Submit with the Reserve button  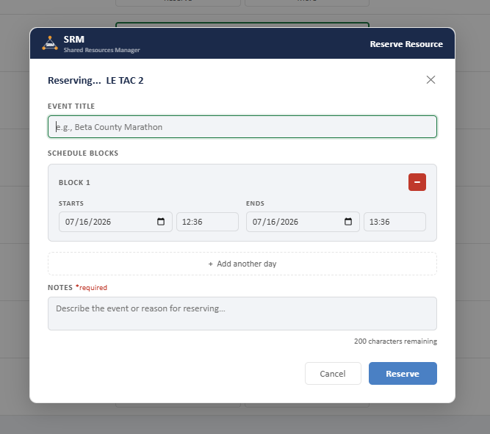(403, 373)
